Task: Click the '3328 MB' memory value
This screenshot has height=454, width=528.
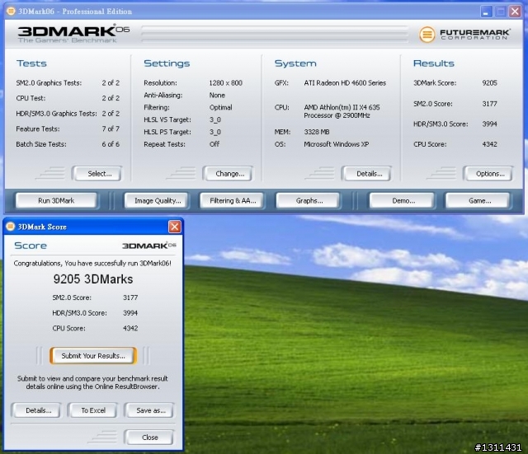Action: pyautogui.click(x=317, y=132)
